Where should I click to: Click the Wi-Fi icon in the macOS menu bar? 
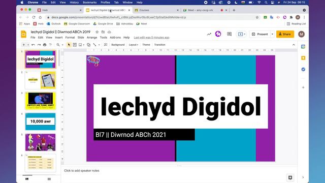[259, 3]
